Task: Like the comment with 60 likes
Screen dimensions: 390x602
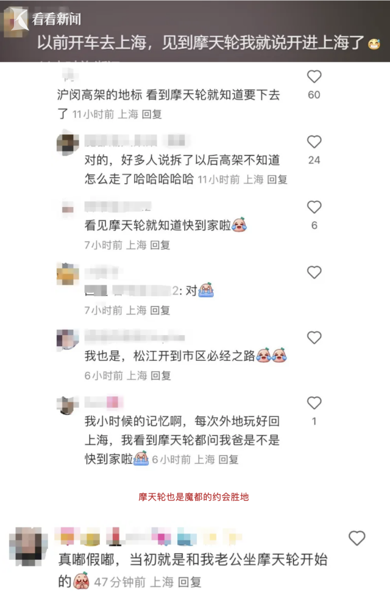Action: [314, 76]
